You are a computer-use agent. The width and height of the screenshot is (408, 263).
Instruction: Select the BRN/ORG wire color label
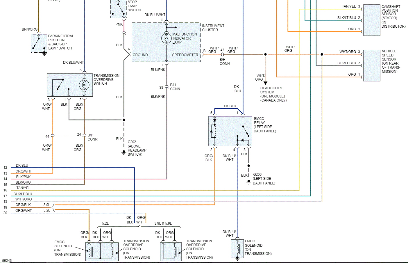pyautogui.click(x=30, y=29)
